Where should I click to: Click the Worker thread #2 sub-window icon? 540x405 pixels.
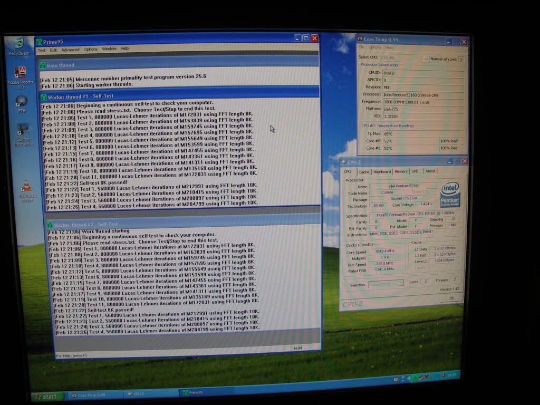click(x=50, y=225)
